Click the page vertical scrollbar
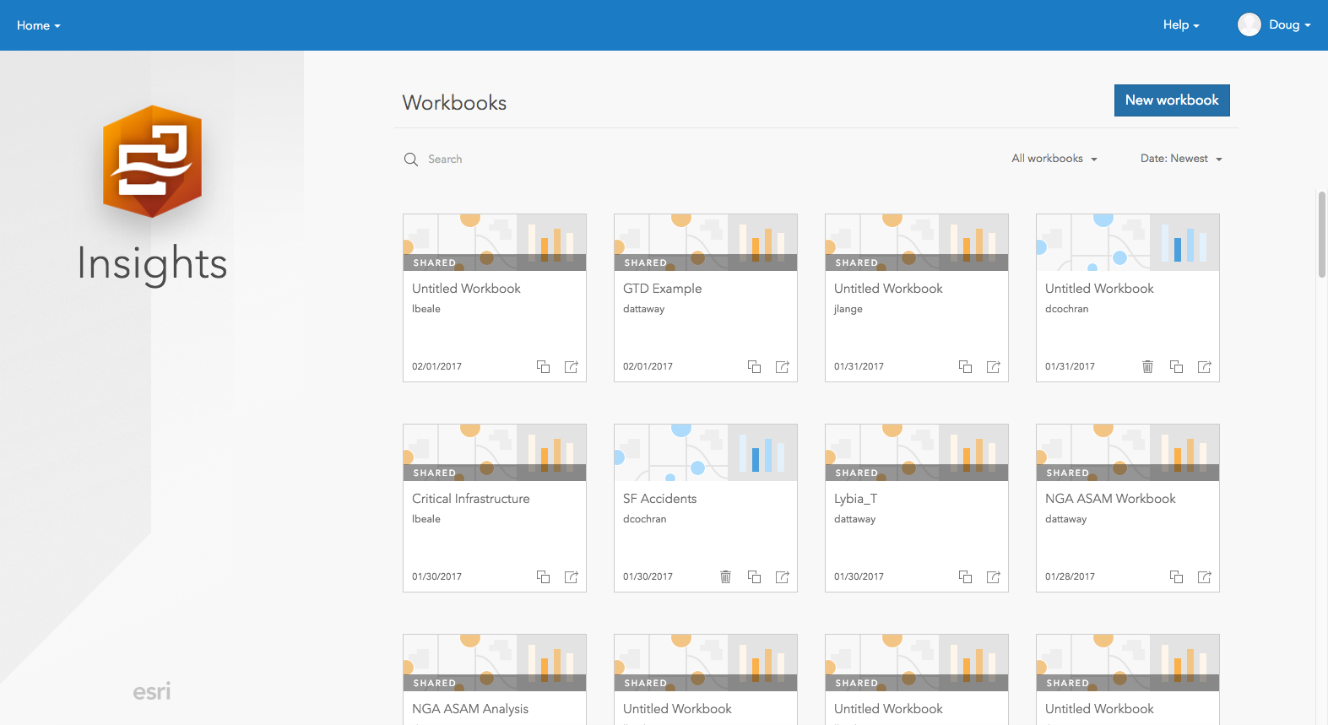This screenshot has height=725, width=1328. coord(1322,235)
